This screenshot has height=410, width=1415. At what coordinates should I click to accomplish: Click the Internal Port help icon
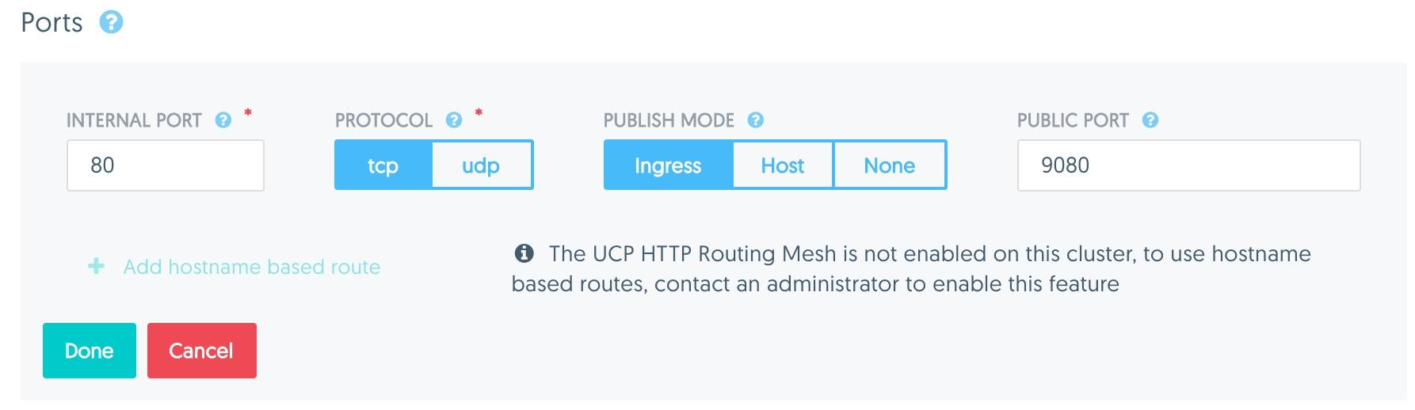(x=223, y=120)
